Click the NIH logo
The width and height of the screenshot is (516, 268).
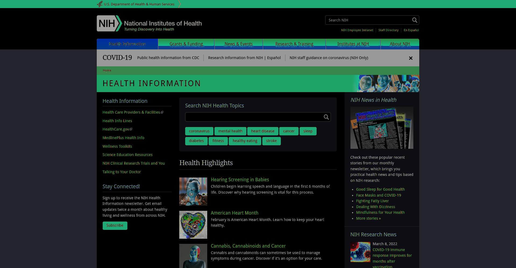149,23
